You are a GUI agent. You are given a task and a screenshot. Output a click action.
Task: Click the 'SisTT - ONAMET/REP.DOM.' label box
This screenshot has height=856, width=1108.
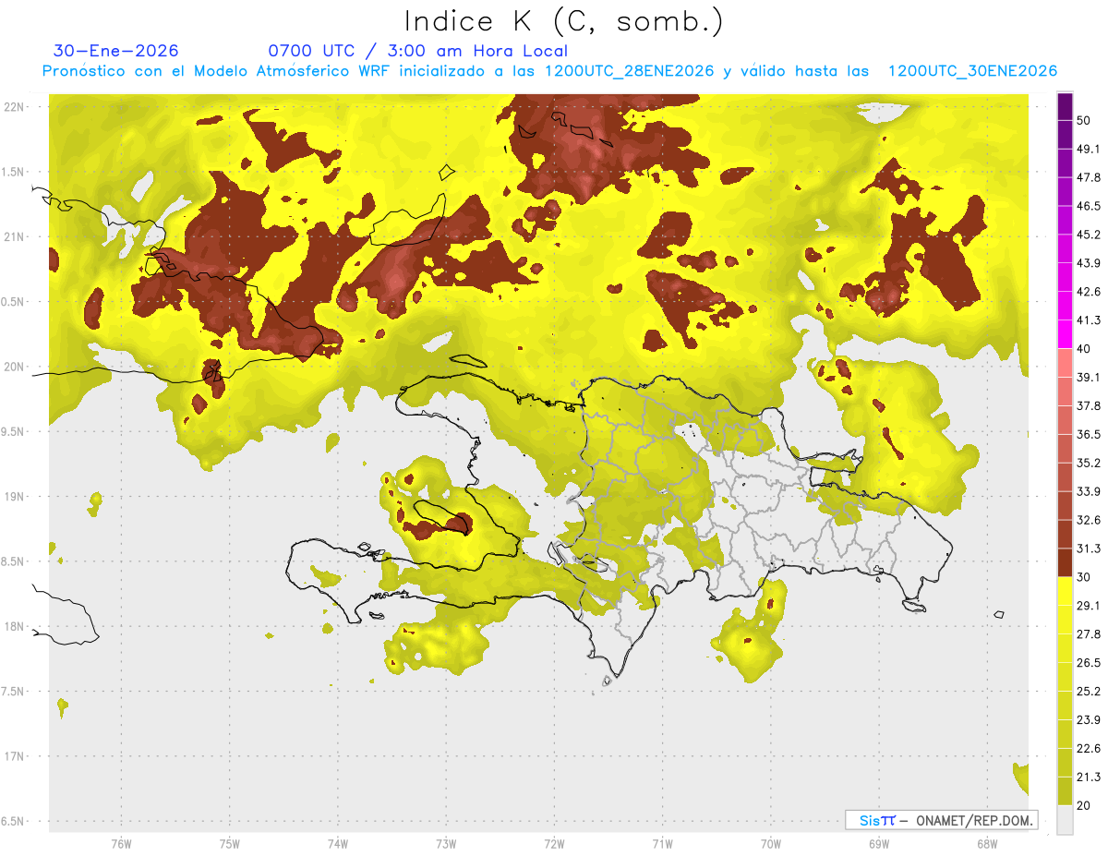[x=941, y=820]
